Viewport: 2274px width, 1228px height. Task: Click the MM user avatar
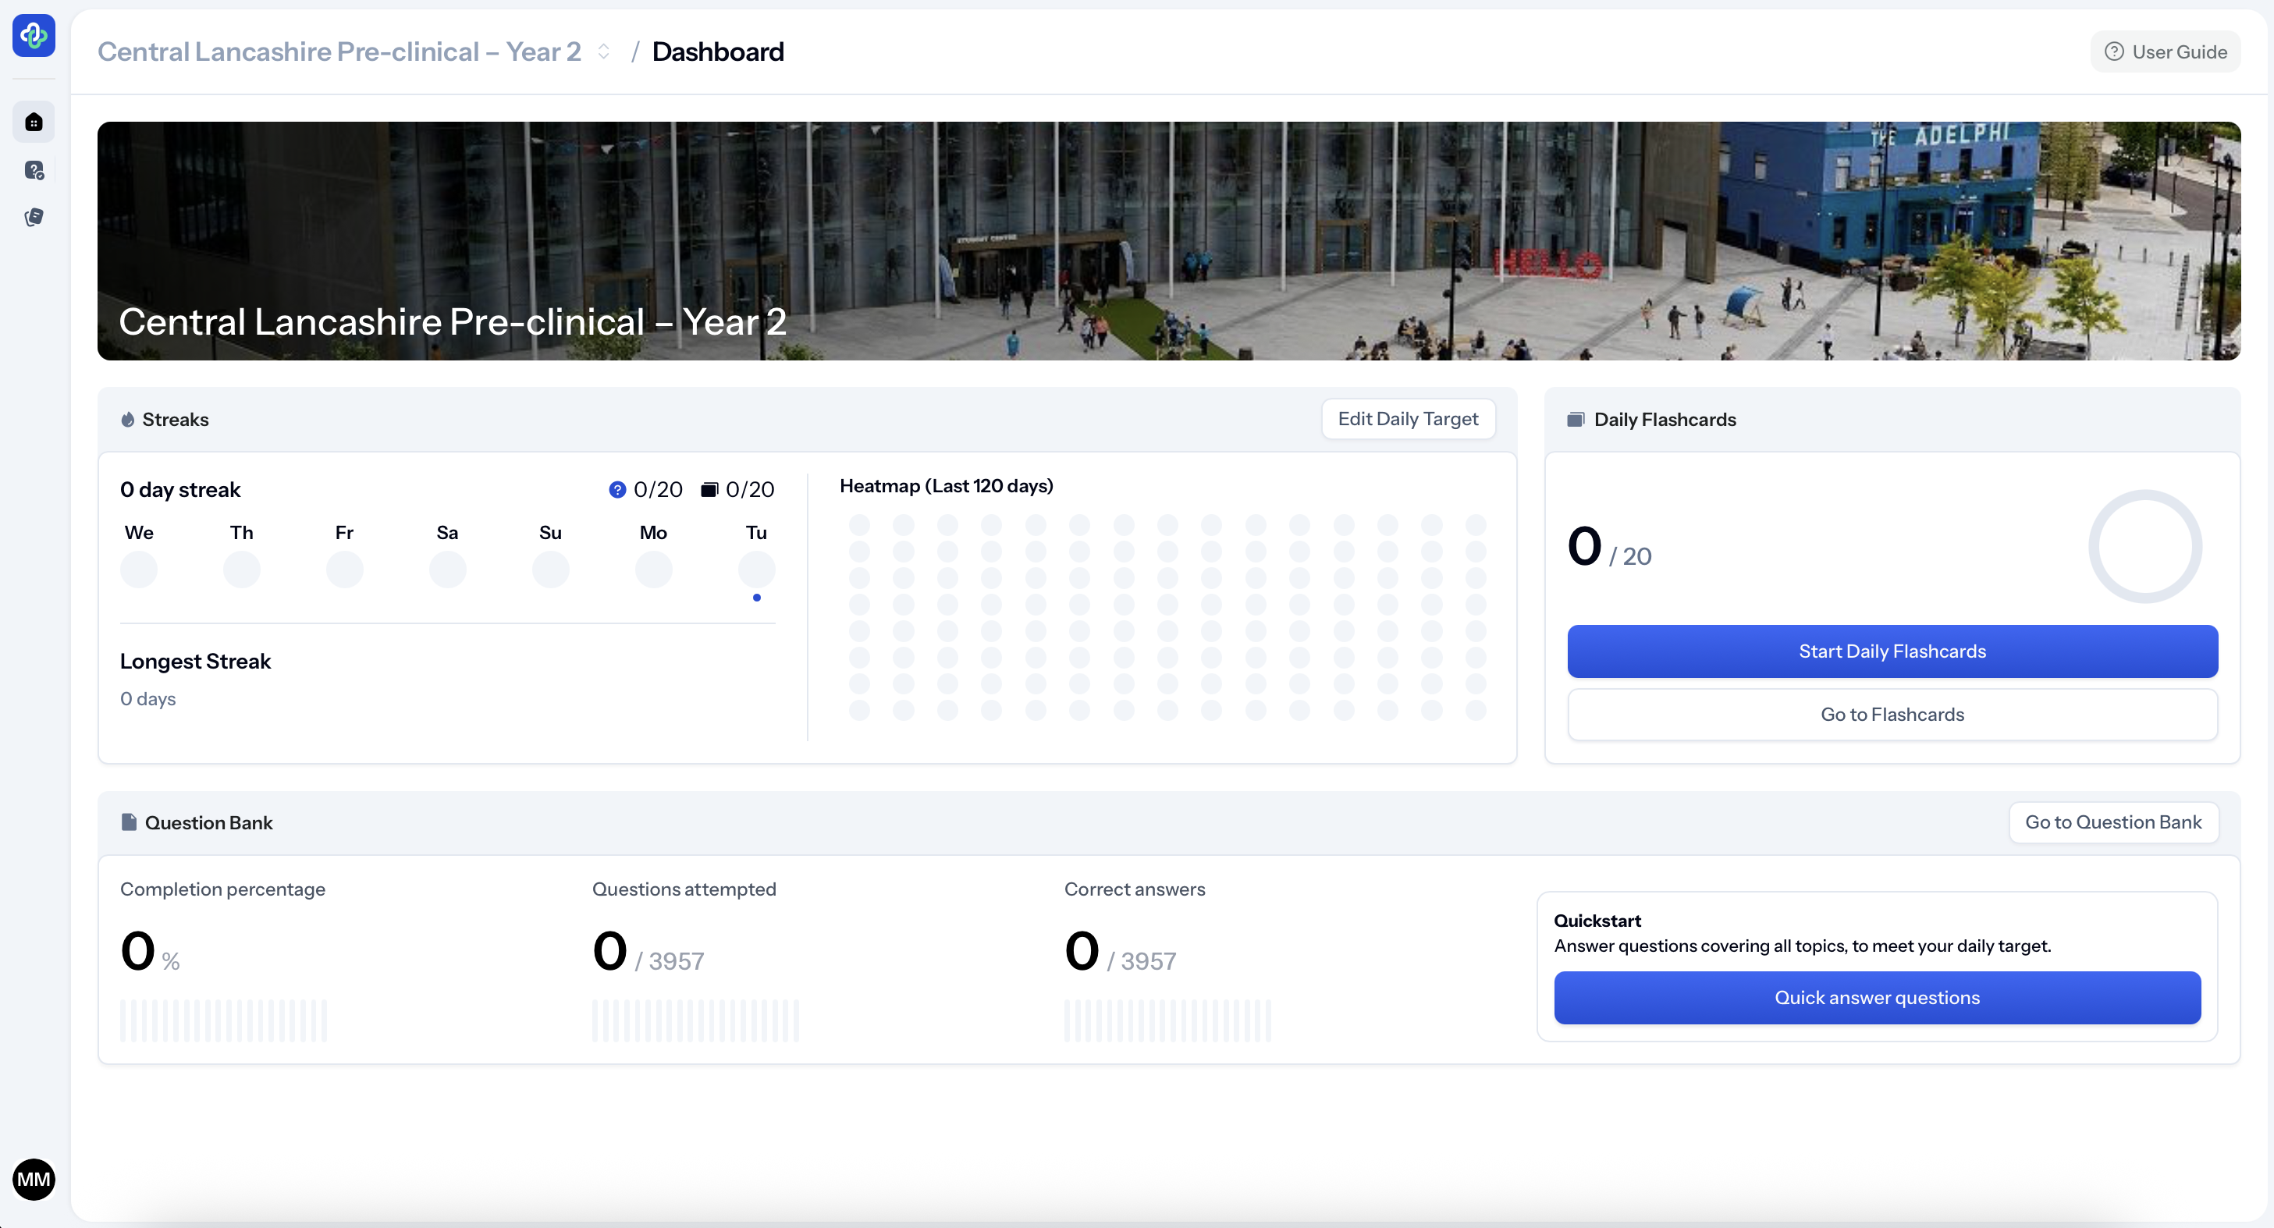coord(34,1180)
